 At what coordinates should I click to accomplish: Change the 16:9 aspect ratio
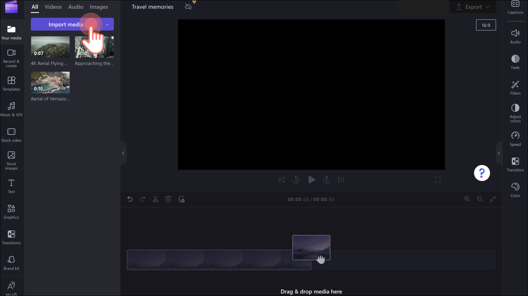point(486,25)
